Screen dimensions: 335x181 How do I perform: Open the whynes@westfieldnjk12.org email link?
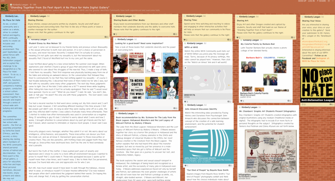click(315, 41)
